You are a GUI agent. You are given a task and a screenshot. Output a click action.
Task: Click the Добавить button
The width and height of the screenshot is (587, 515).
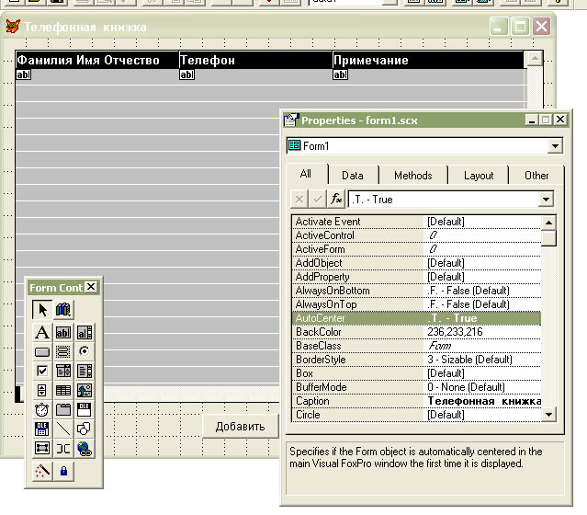(x=241, y=426)
